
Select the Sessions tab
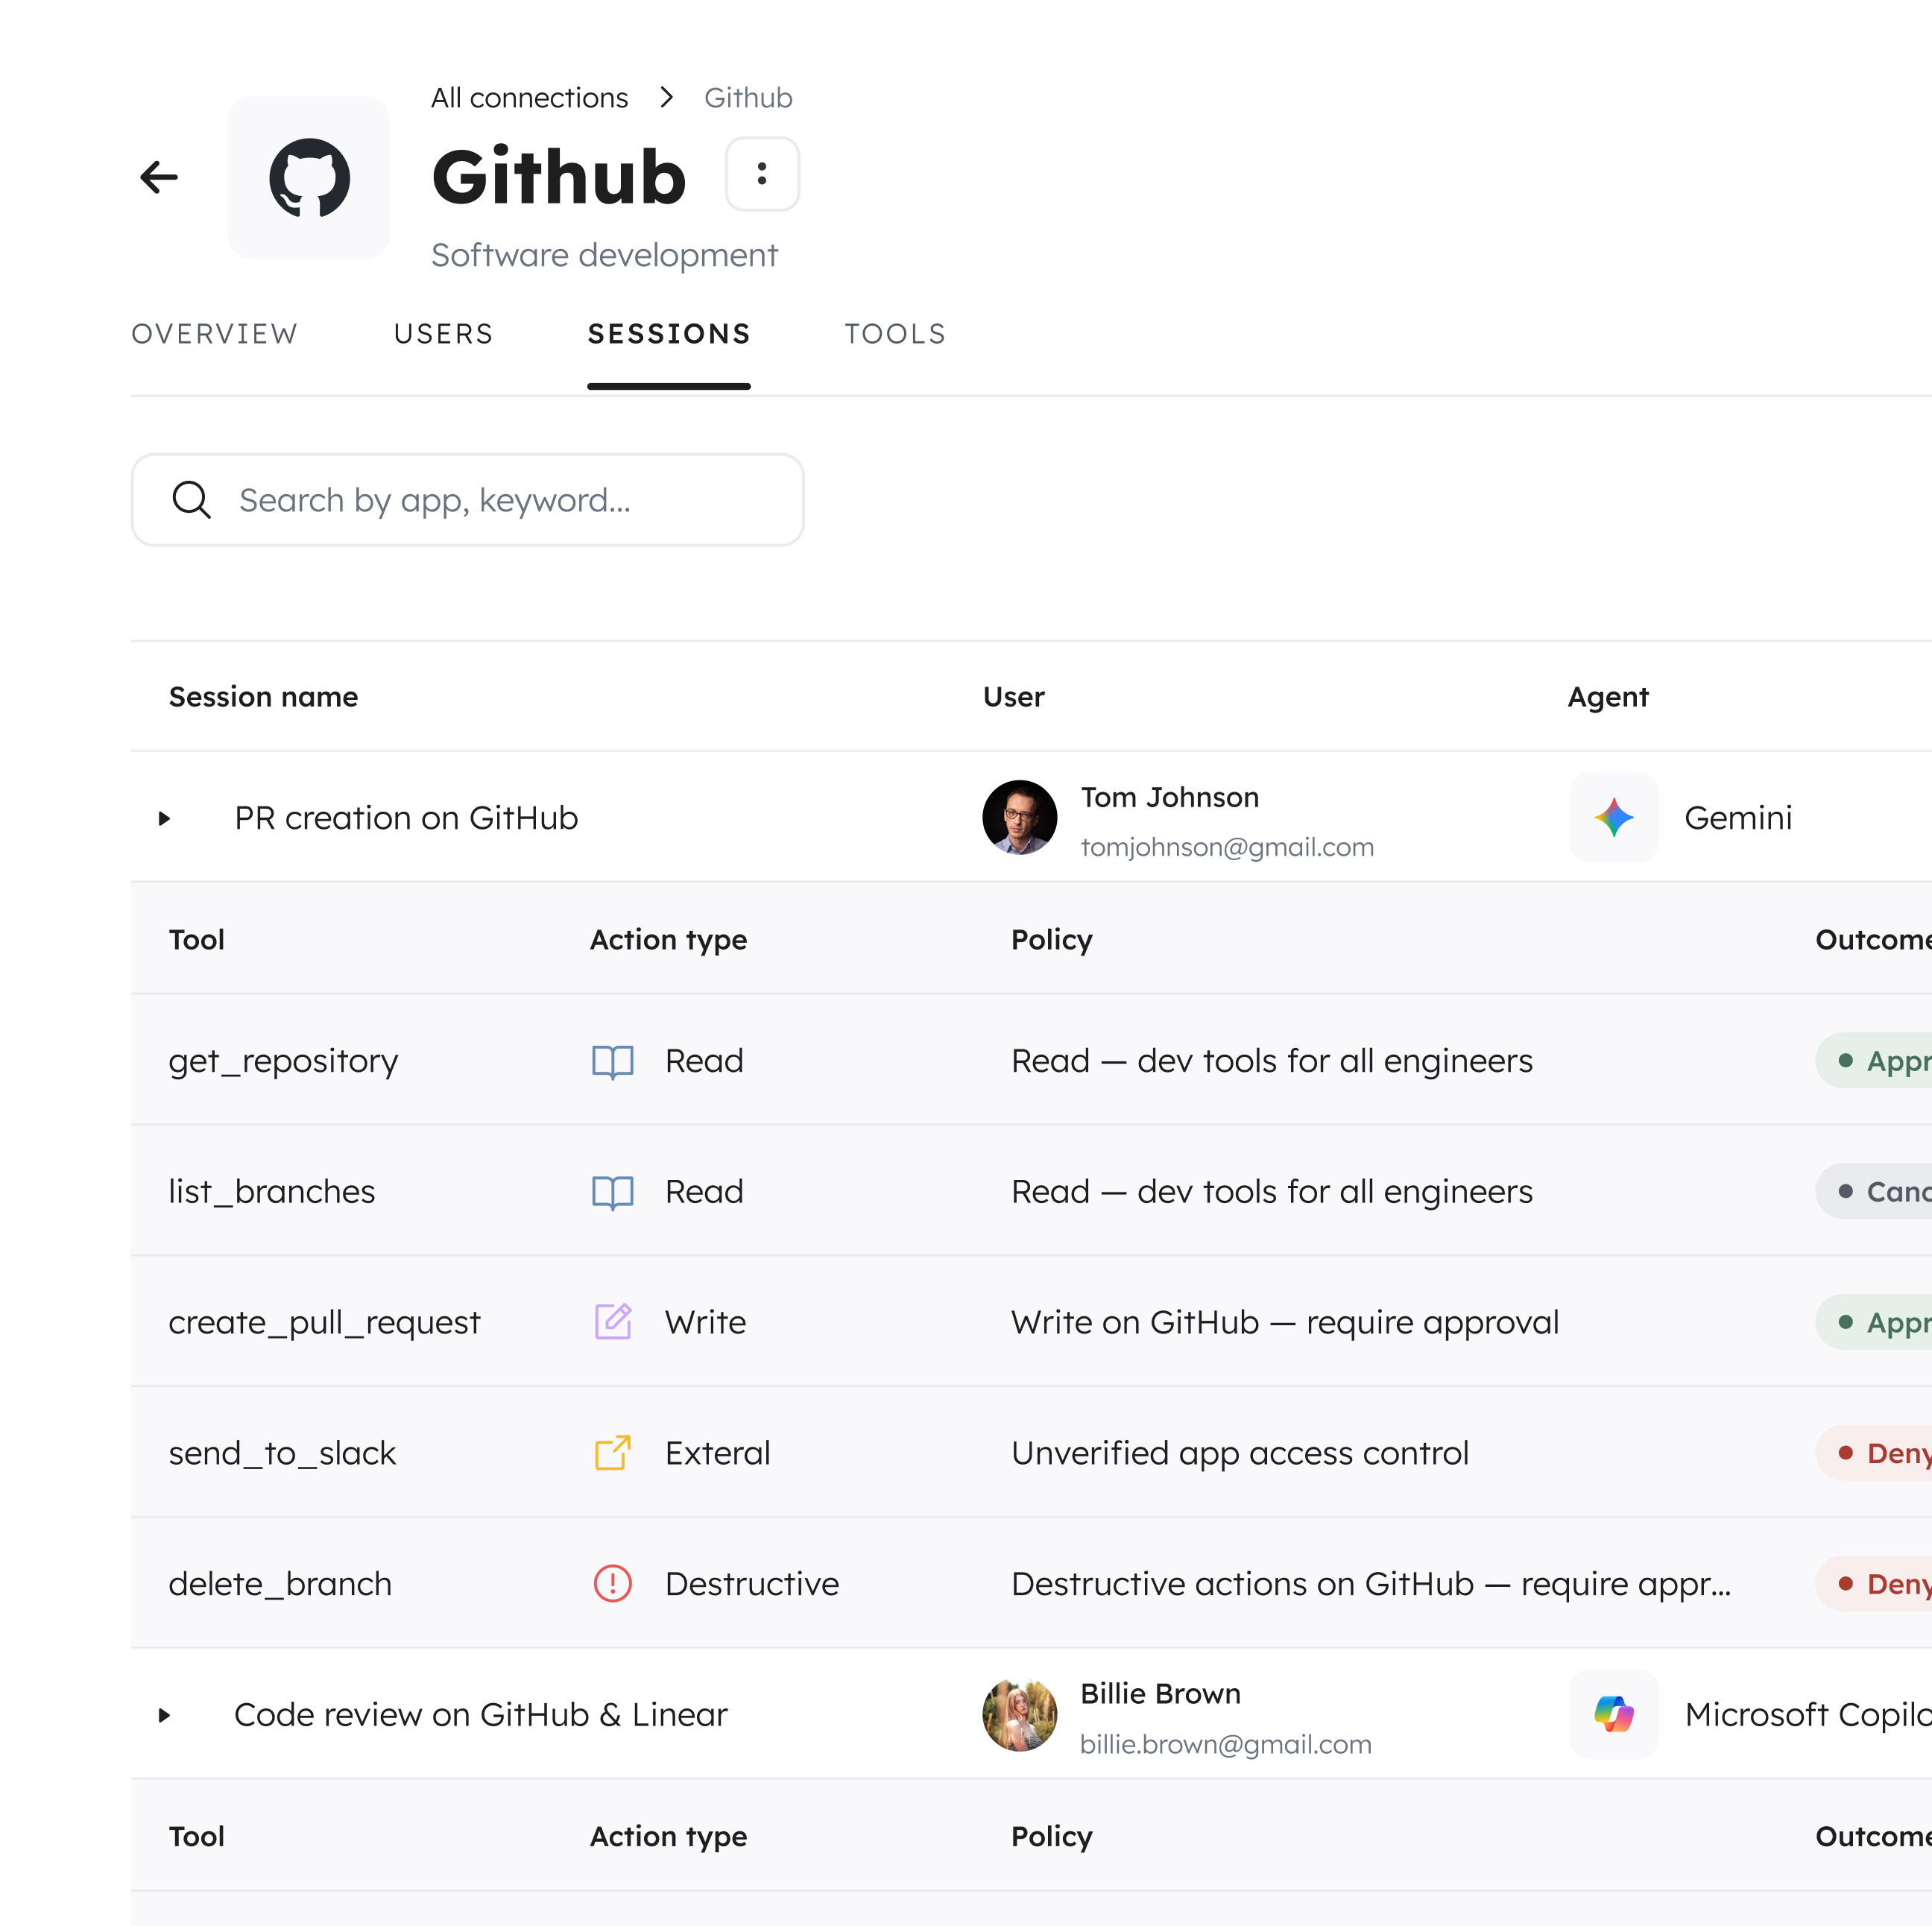(x=669, y=334)
